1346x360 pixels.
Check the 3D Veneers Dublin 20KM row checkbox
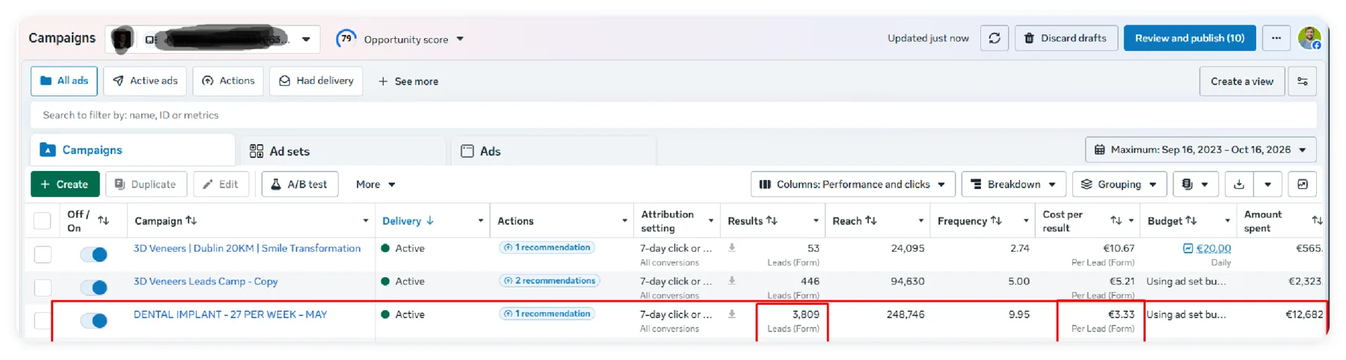coord(43,254)
